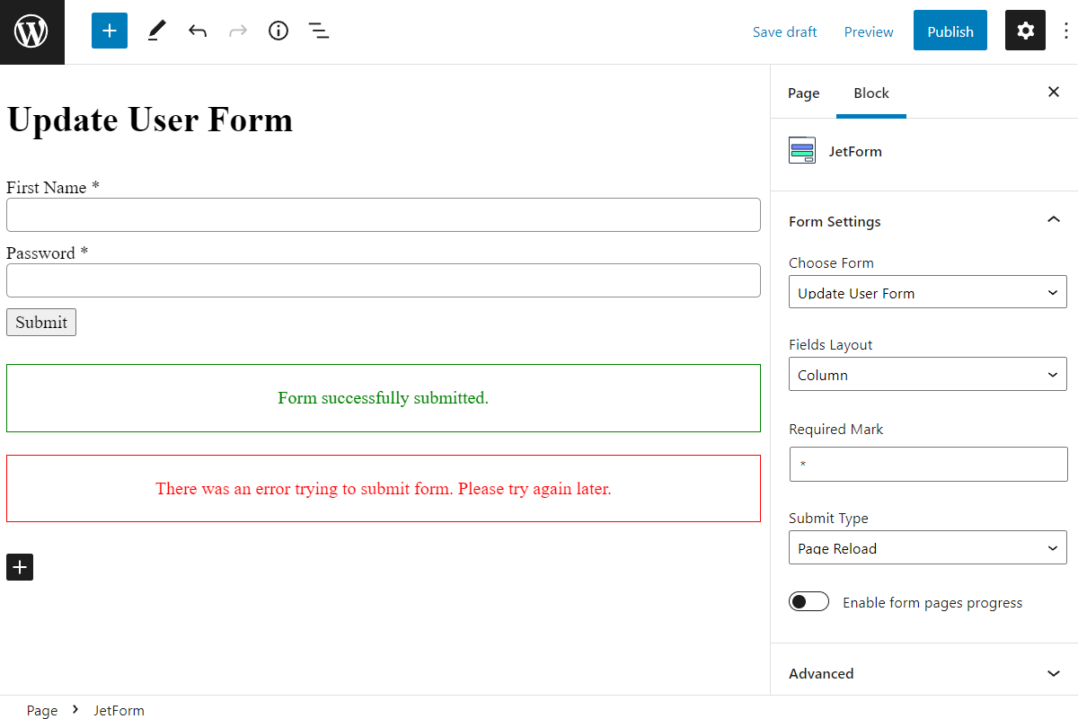Click the Save draft link

tap(784, 31)
